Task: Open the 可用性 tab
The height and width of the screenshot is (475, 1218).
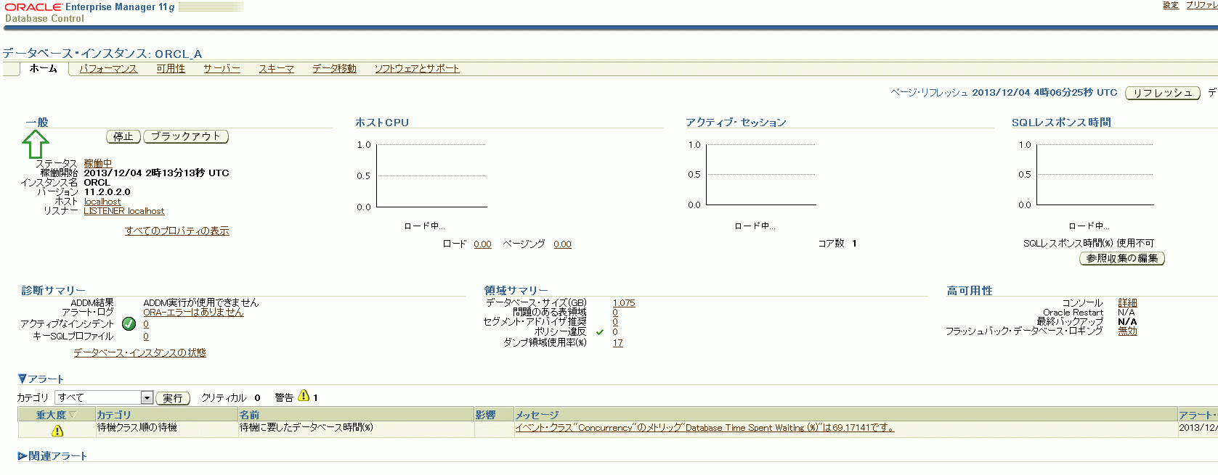Action: (x=171, y=69)
